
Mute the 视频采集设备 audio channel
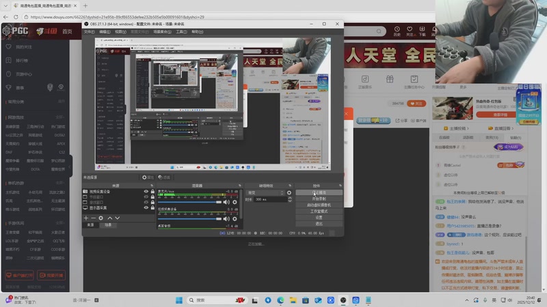click(x=226, y=219)
